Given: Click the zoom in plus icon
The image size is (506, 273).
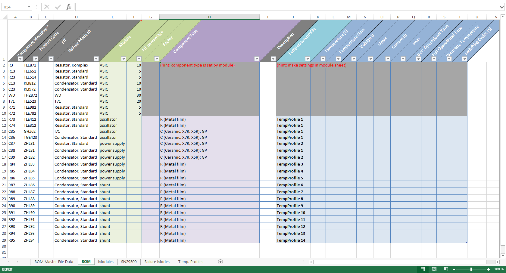Looking at the screenshot, I should [489, 269].
